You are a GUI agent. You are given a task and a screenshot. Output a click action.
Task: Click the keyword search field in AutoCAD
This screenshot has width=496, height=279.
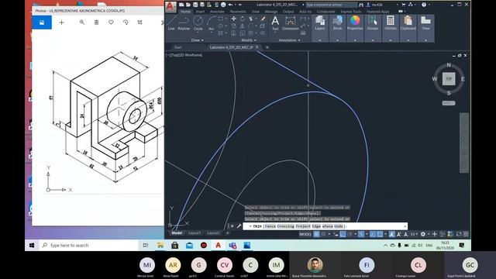tap(331, 5)
